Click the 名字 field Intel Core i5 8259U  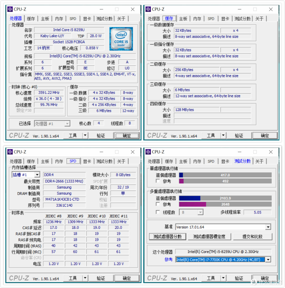69,30
